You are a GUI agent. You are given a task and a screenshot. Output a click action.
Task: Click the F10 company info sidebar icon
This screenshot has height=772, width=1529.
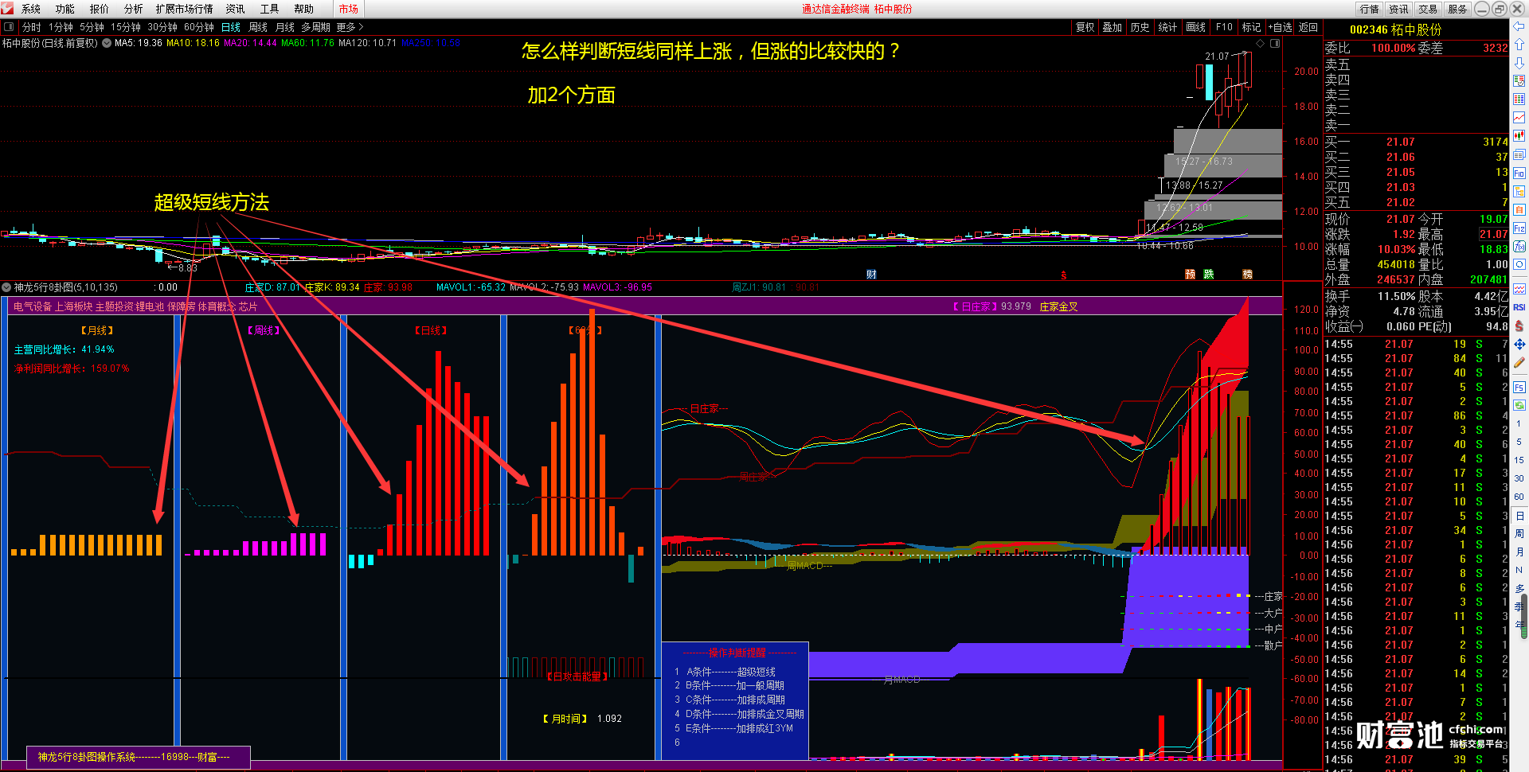click(1519, 173)
